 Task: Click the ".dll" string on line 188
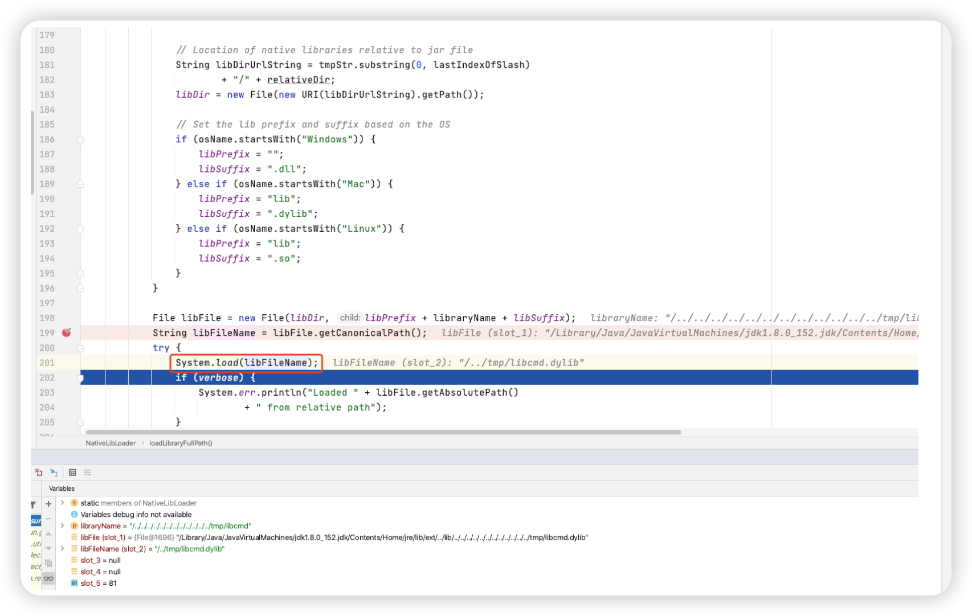pos(284,169)
